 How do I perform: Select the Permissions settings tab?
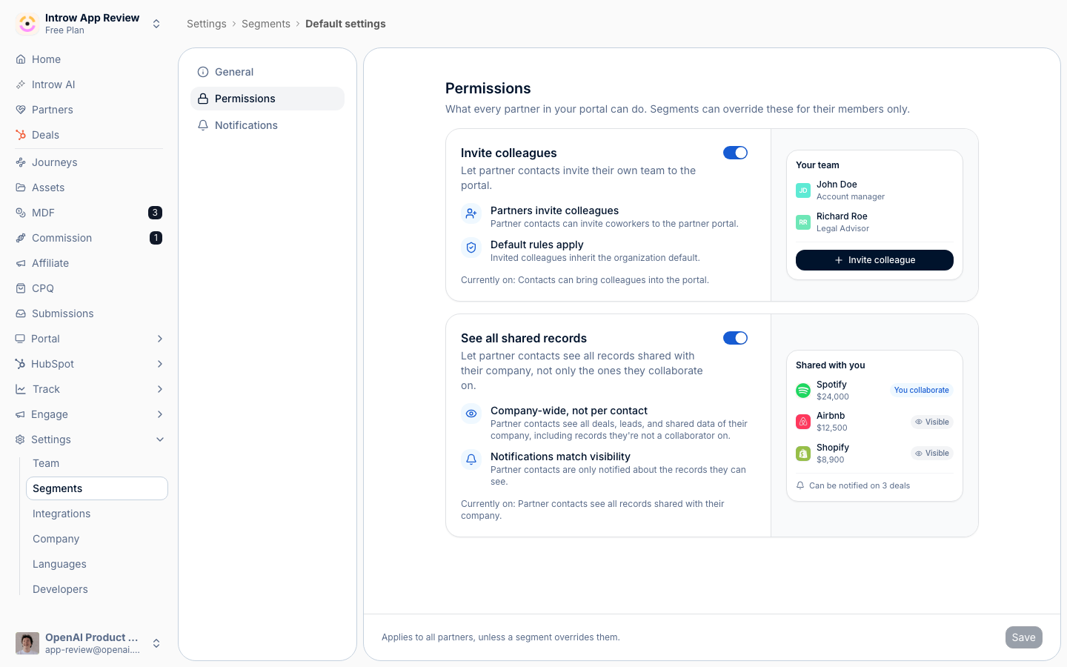click(x=267, y=99)
